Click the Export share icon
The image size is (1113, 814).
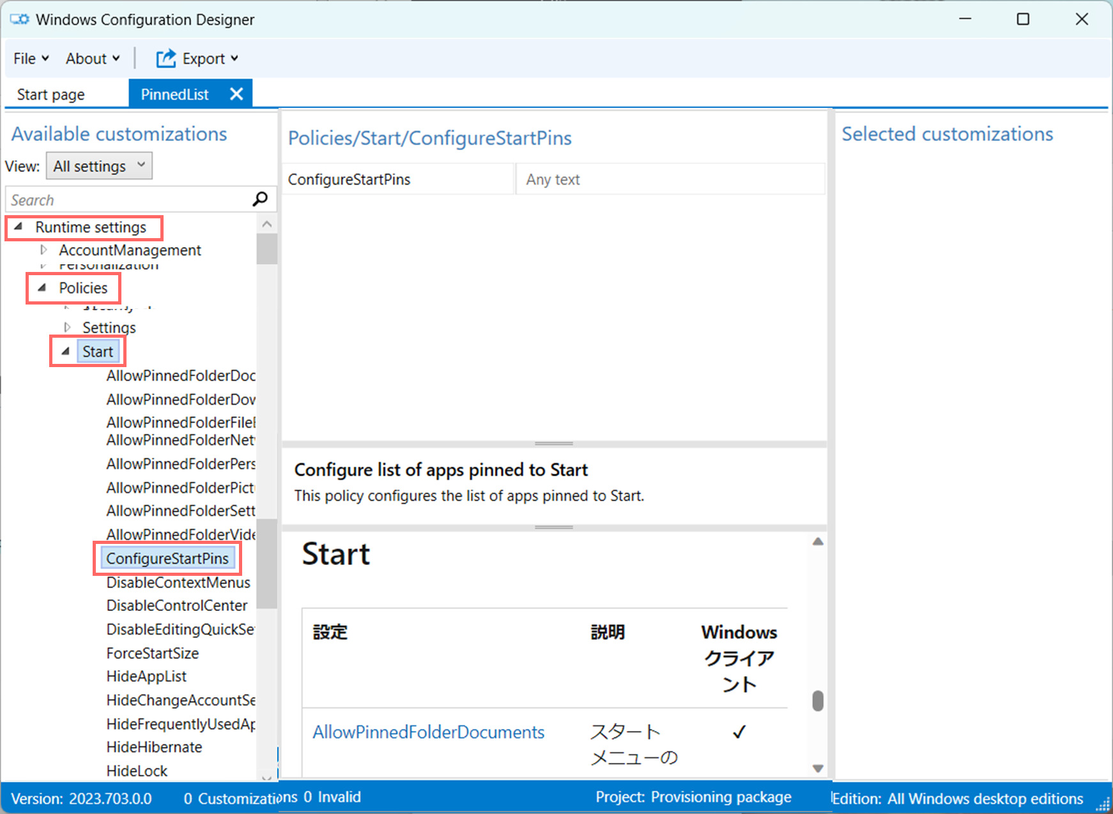(x=165, y=58)
